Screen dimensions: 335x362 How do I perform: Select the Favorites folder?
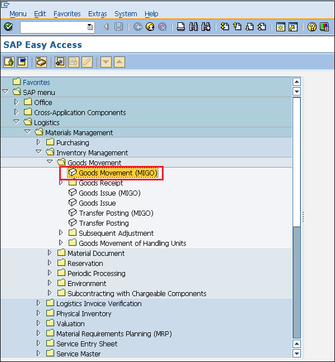pos(36,83)
